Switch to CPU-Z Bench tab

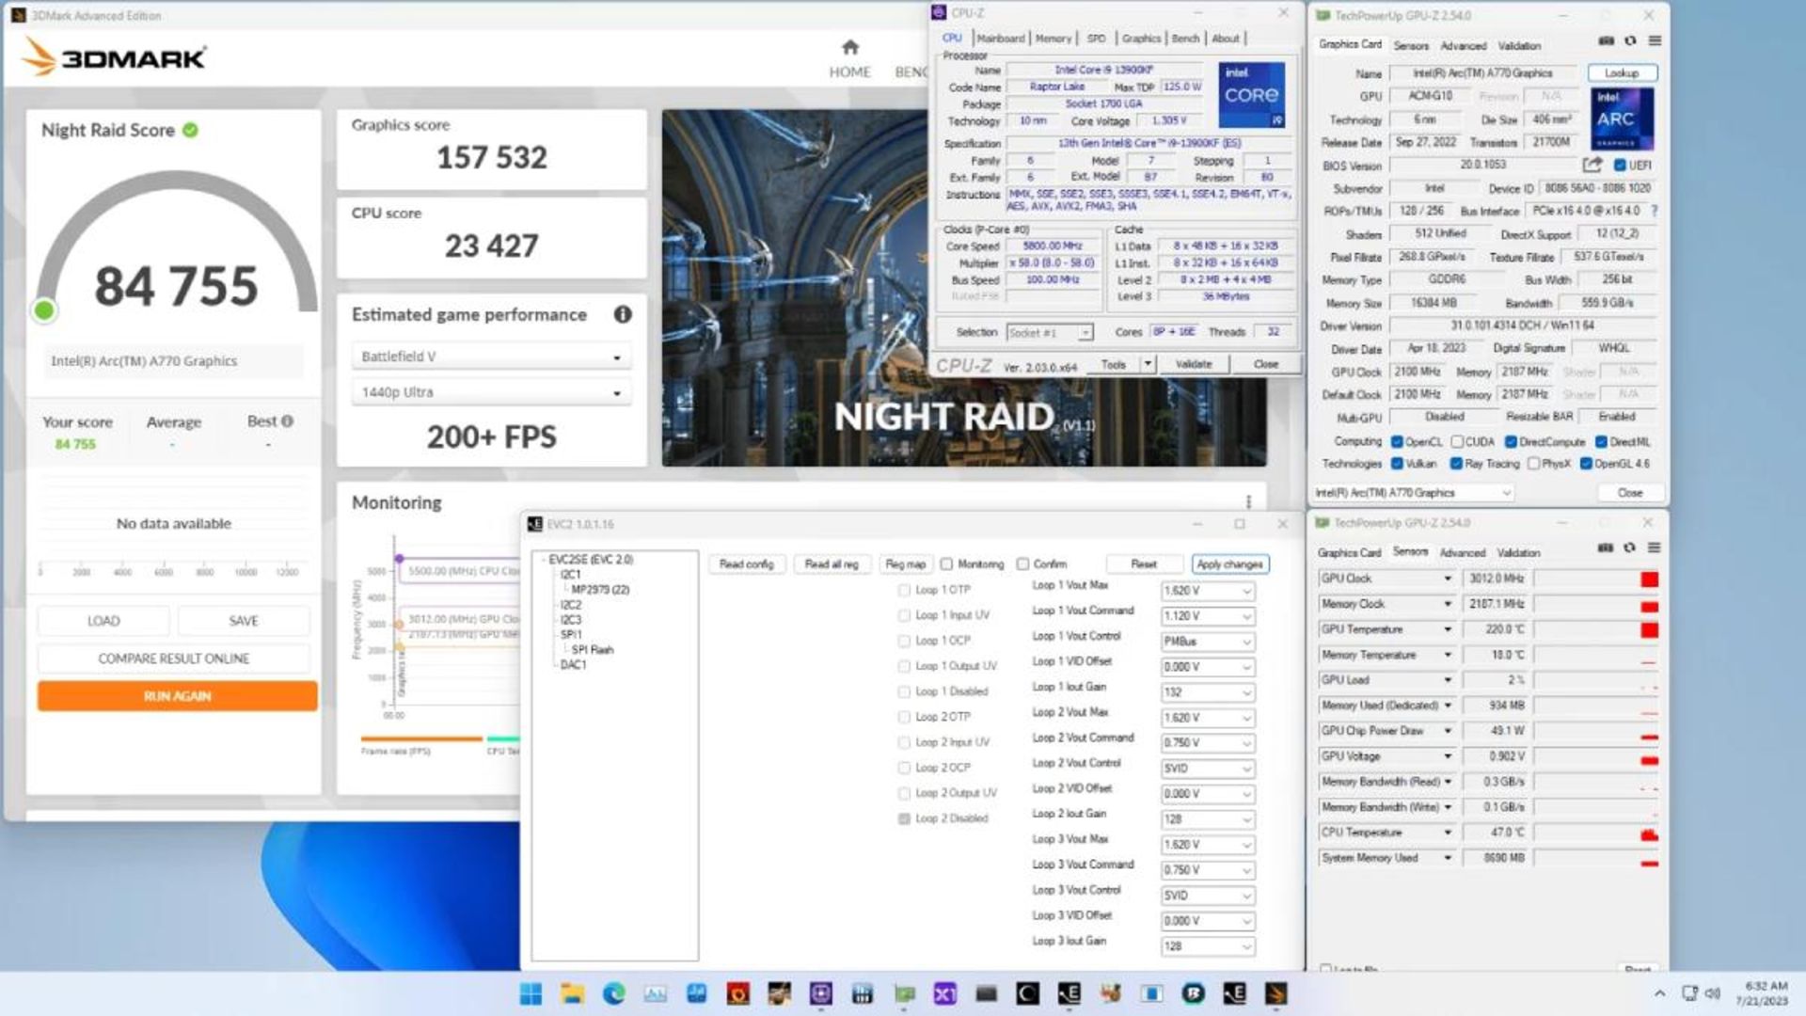(x=1185, y=39)
